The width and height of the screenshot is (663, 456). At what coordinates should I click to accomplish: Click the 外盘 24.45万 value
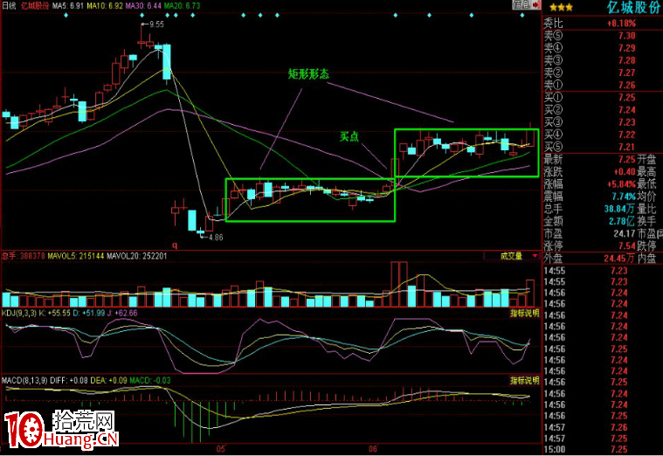click(619, 258)
